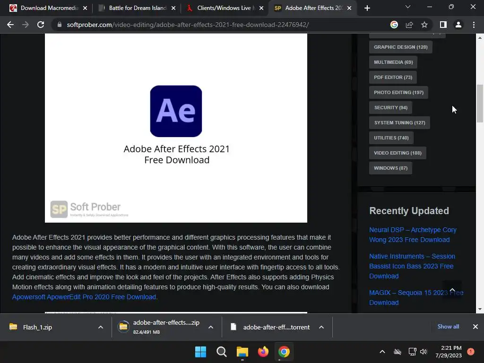This screenshot has width=484, height=363.
Task: Open the Chrome profile icon
Action: (x=458, y=25)
